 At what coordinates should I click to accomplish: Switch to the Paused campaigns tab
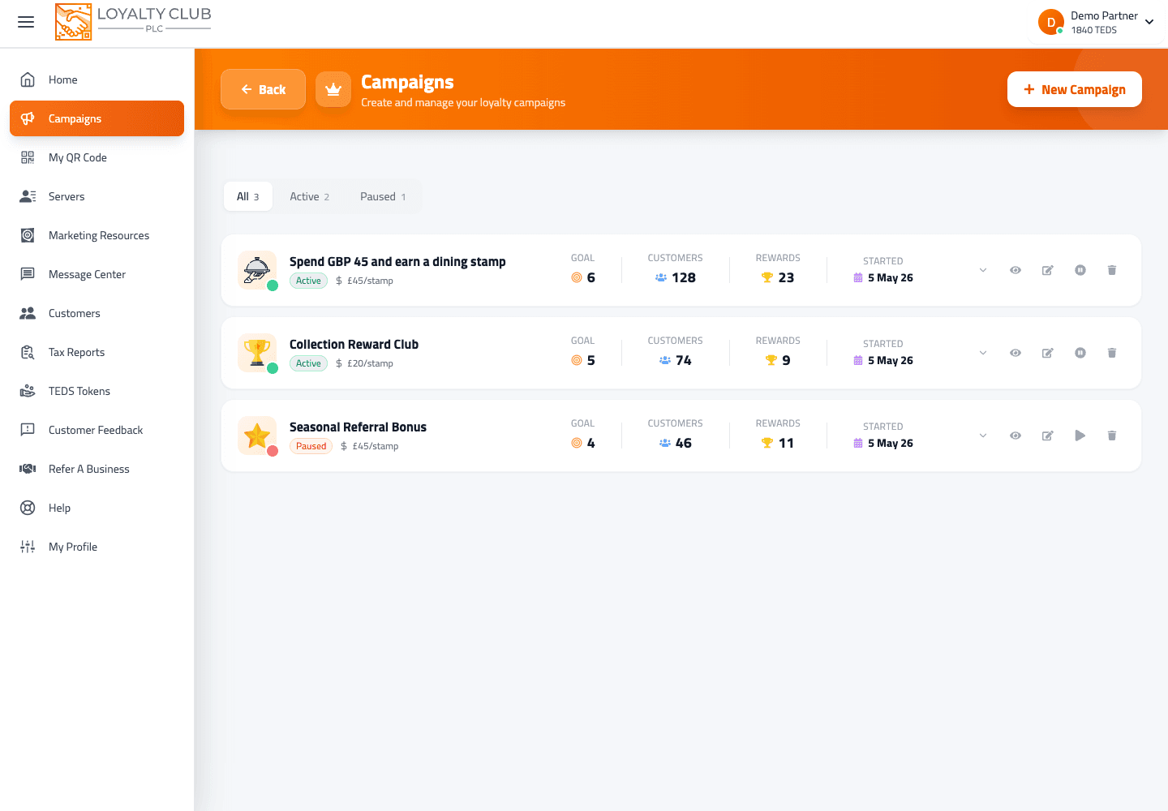(x=383, y=196)
